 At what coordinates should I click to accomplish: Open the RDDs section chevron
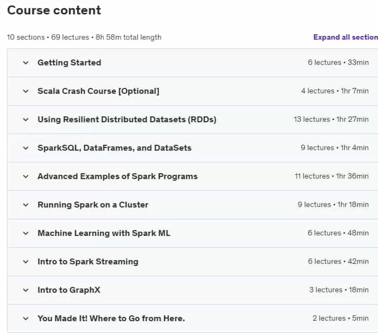[x=26, y=120]
